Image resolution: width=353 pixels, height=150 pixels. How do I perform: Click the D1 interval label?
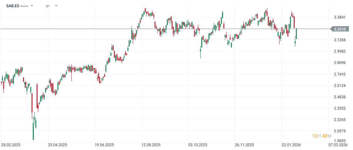click(48, 6)
